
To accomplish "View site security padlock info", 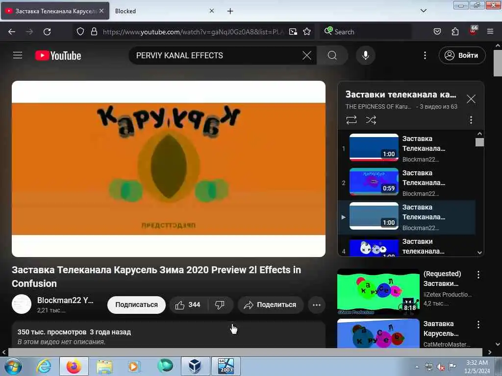I will click(x=94, y=32).
